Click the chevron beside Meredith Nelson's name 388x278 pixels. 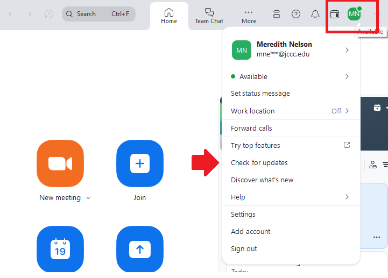click(347, 50)
